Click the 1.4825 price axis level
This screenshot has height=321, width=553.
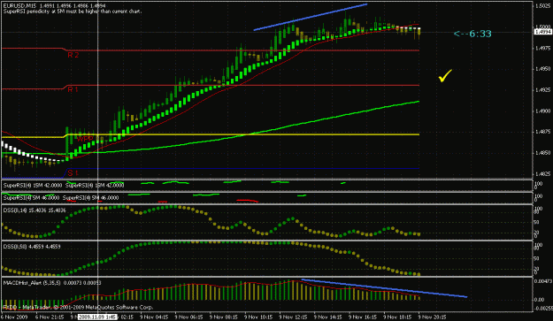(x=542, y=174)
